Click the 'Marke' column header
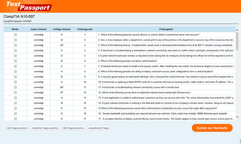 point(15,29)
